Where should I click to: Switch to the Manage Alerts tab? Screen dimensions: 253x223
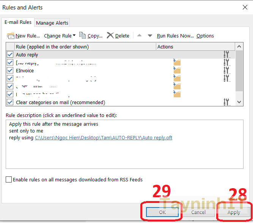click(x=52, y=23)
